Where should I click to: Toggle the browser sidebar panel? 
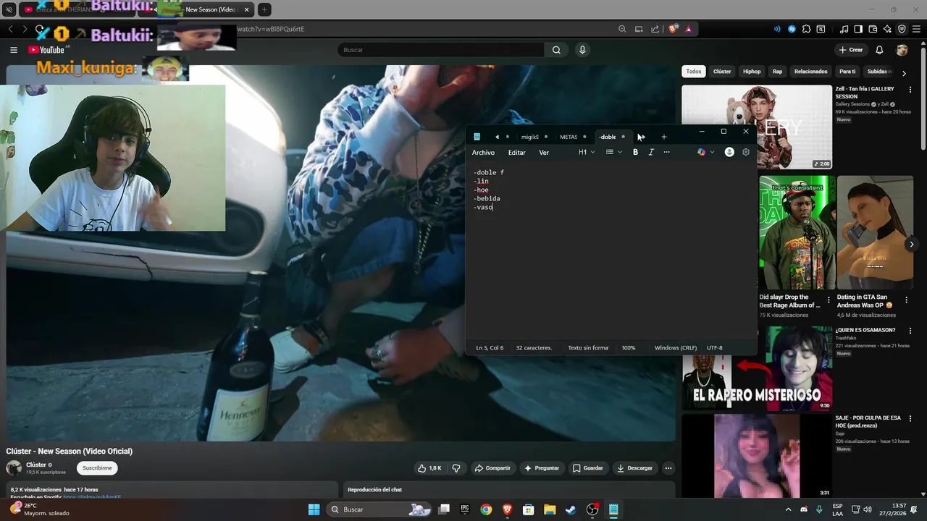[x=858, y=29]
